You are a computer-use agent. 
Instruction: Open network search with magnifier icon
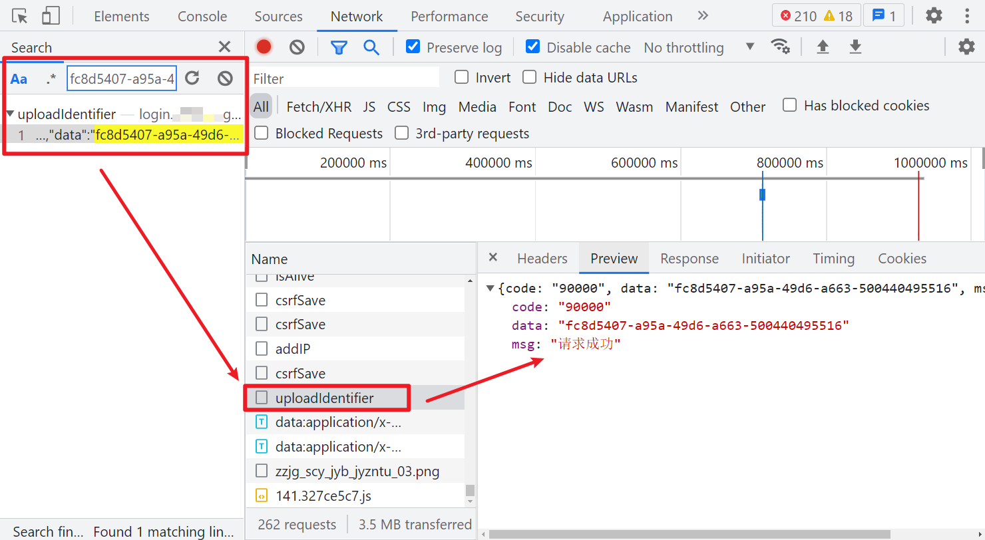pos(371,47)
